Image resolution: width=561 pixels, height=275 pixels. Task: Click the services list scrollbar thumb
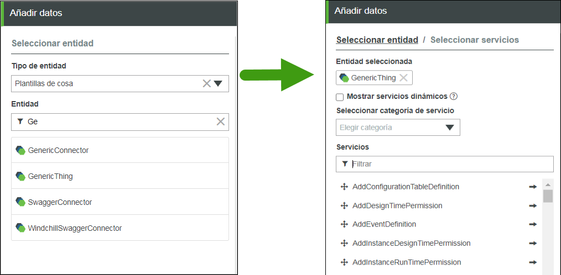548,196
